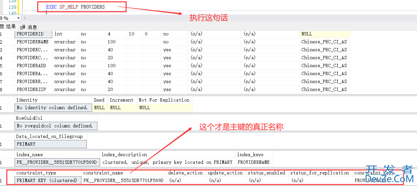The image size is (417, 186).
Task: Select PRIMARY KEY (clustered) cell
Action: click(48, 180)
